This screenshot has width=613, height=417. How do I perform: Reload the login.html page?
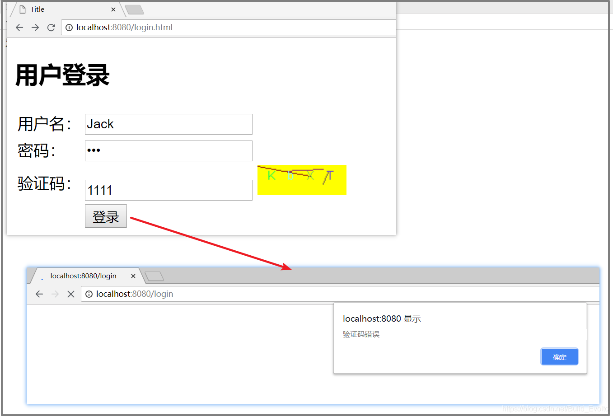pyautogui.click(x=51, y=28)
